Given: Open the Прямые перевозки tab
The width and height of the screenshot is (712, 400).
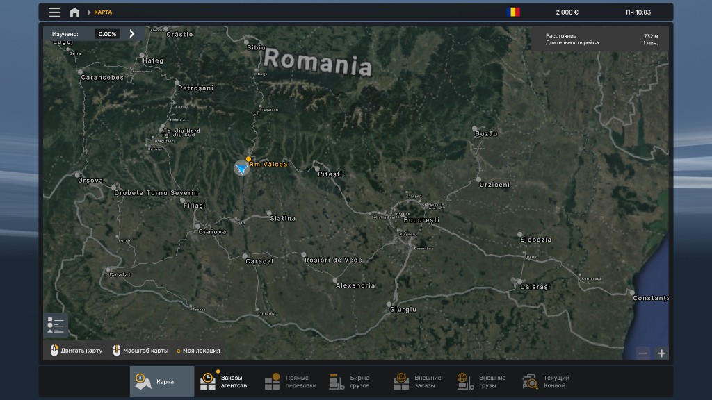Looking at the screenshot, I should click(x=291, y=381).
